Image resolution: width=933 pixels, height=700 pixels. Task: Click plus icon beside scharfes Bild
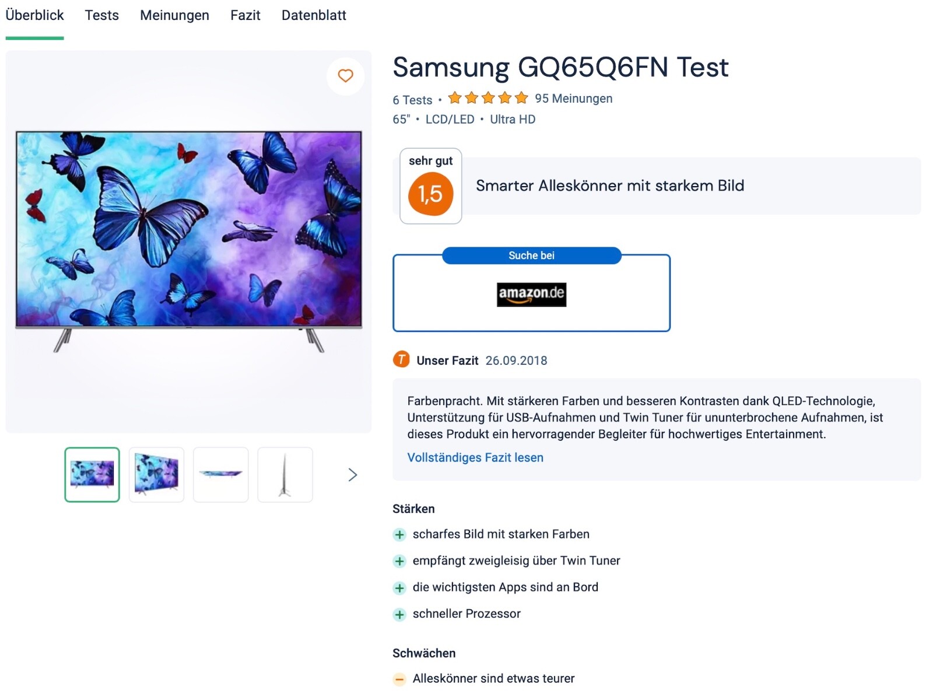coord(399,534)
